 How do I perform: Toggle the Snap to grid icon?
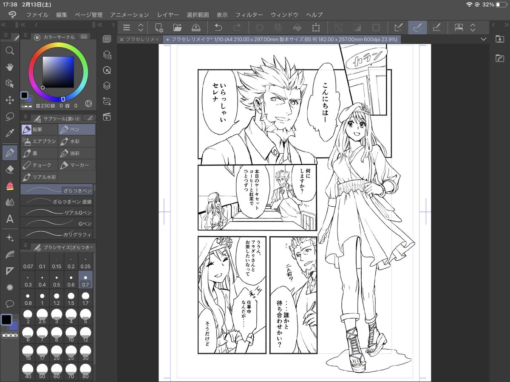point(436,28)
